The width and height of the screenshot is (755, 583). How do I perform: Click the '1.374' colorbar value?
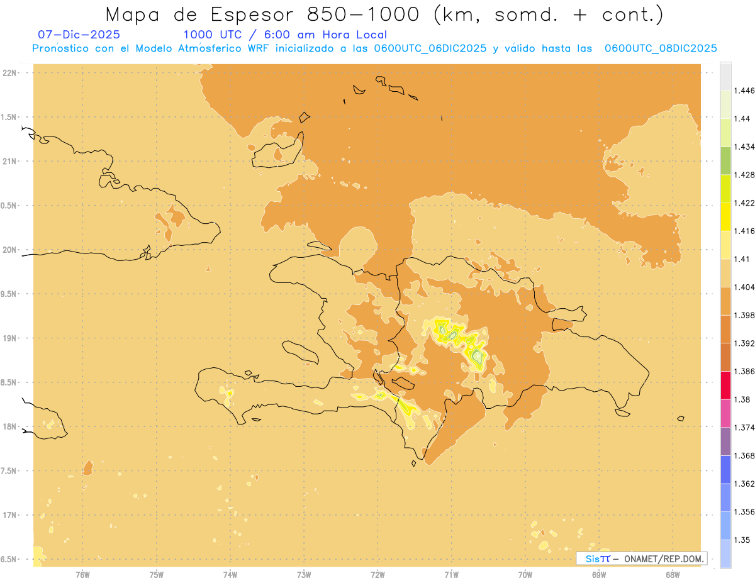click(x=744, y=428)
